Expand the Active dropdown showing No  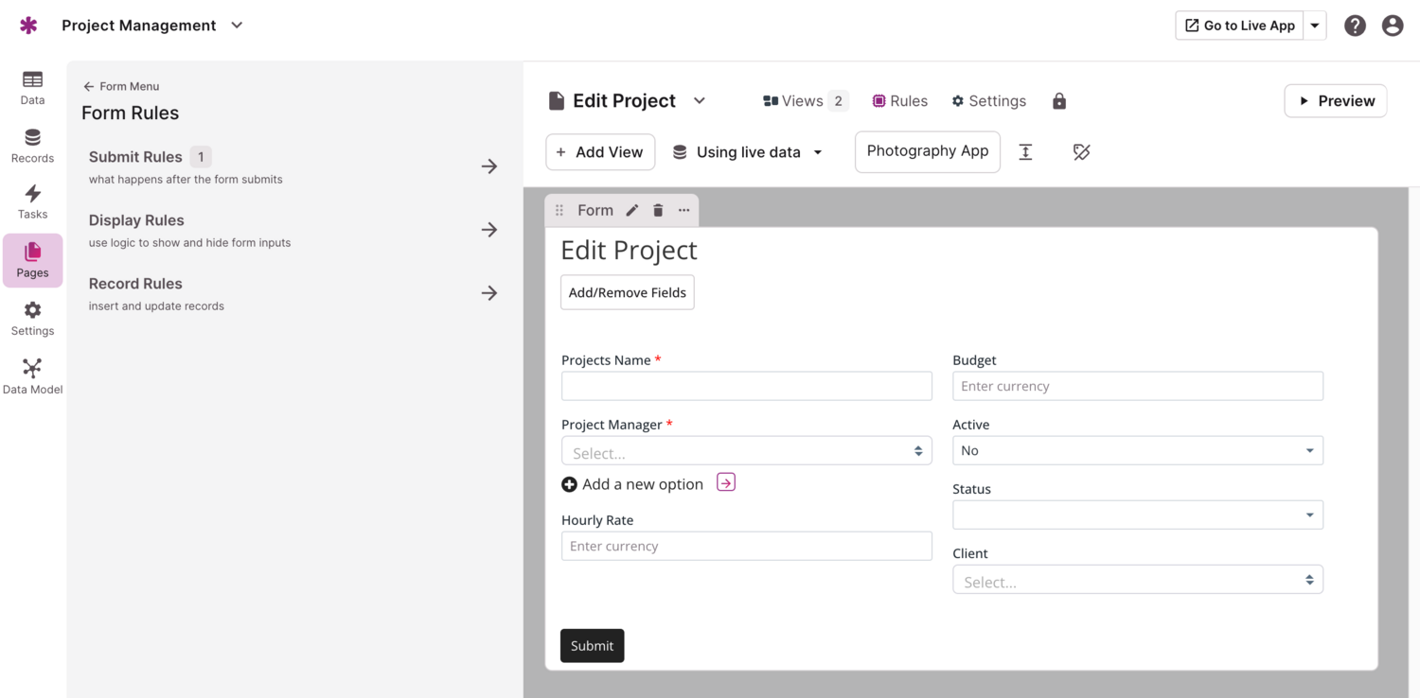coord(1137,451)
